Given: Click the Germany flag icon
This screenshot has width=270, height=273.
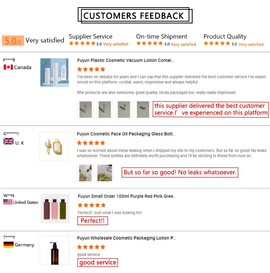Looking at the screenshot, I should [9, 245].
